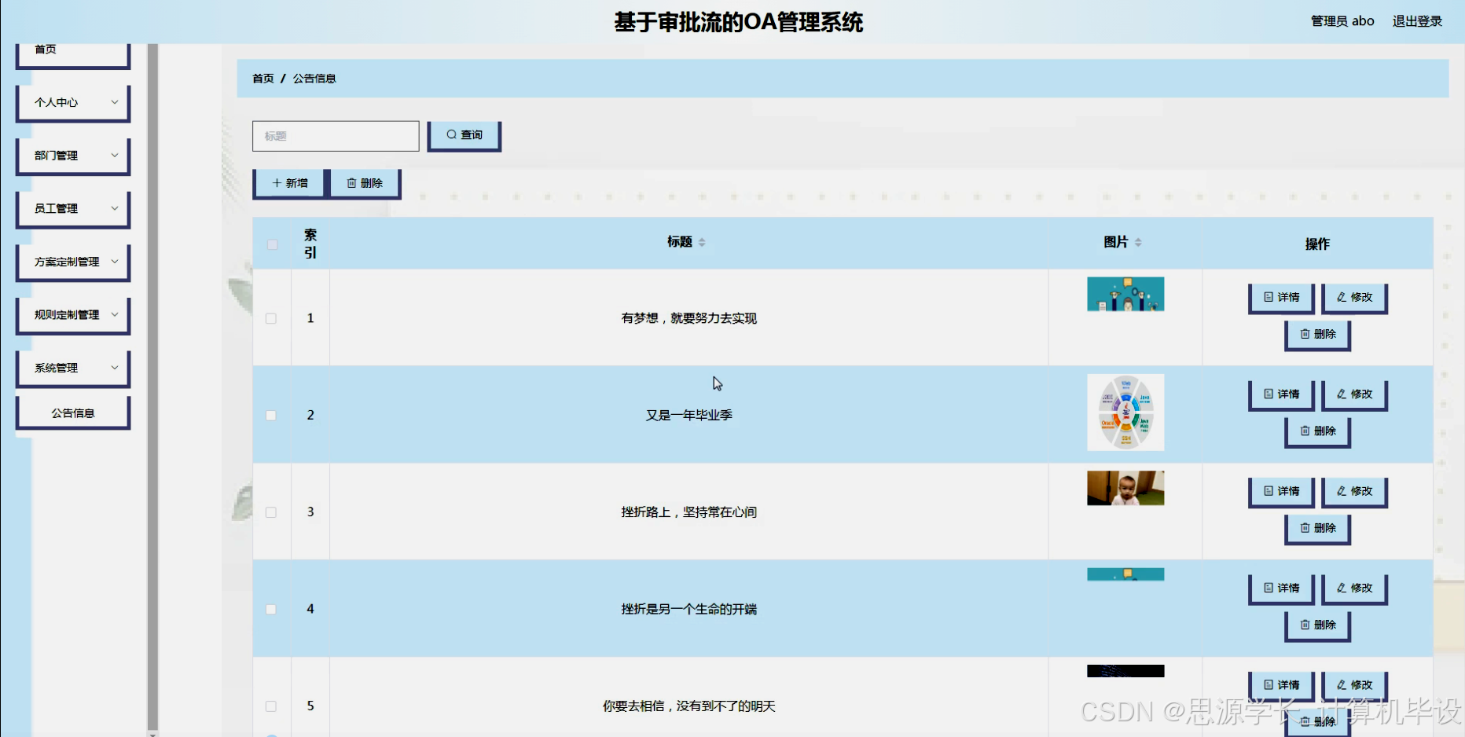
Task: Toggle the select-all checkbox in table header
Action: coord(272,244)
